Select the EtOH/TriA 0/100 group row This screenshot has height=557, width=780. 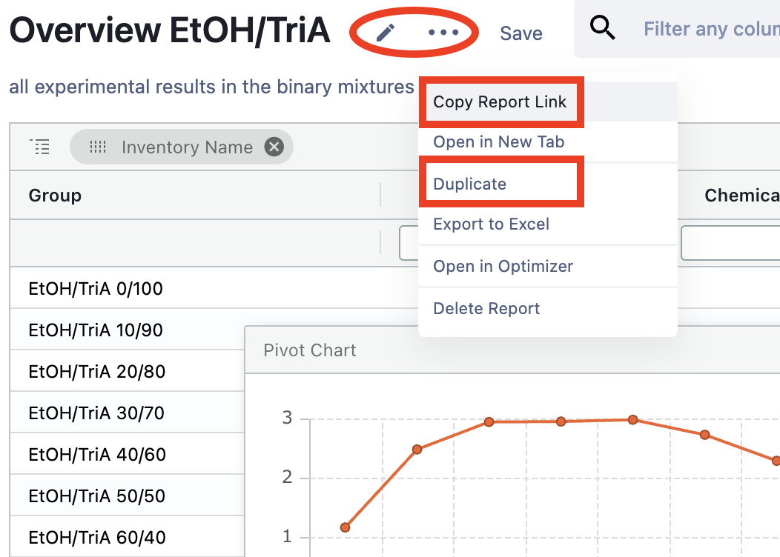(96, 289)
